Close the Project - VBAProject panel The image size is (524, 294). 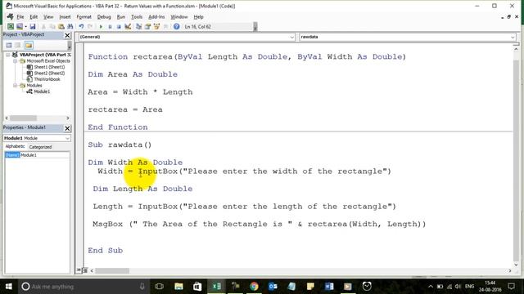tap(67, 35)
